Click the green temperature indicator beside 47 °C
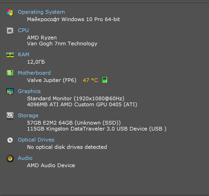 point(105,80)
